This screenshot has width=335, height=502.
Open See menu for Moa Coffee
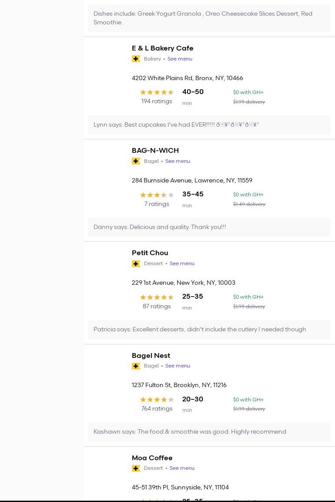tap(182, 468)
